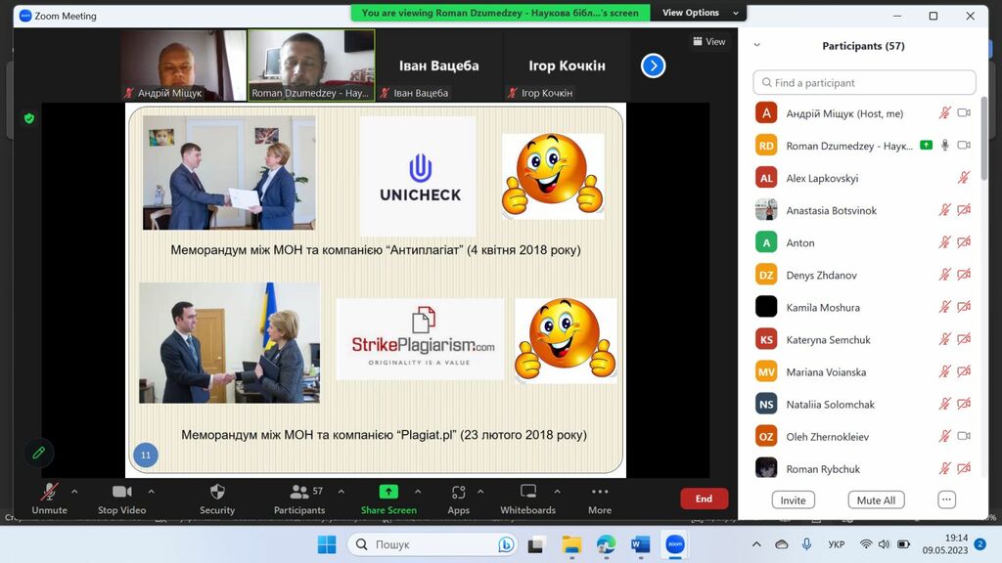Open the View Options dropdown
Screen dimensions: 1002x563
691,13
